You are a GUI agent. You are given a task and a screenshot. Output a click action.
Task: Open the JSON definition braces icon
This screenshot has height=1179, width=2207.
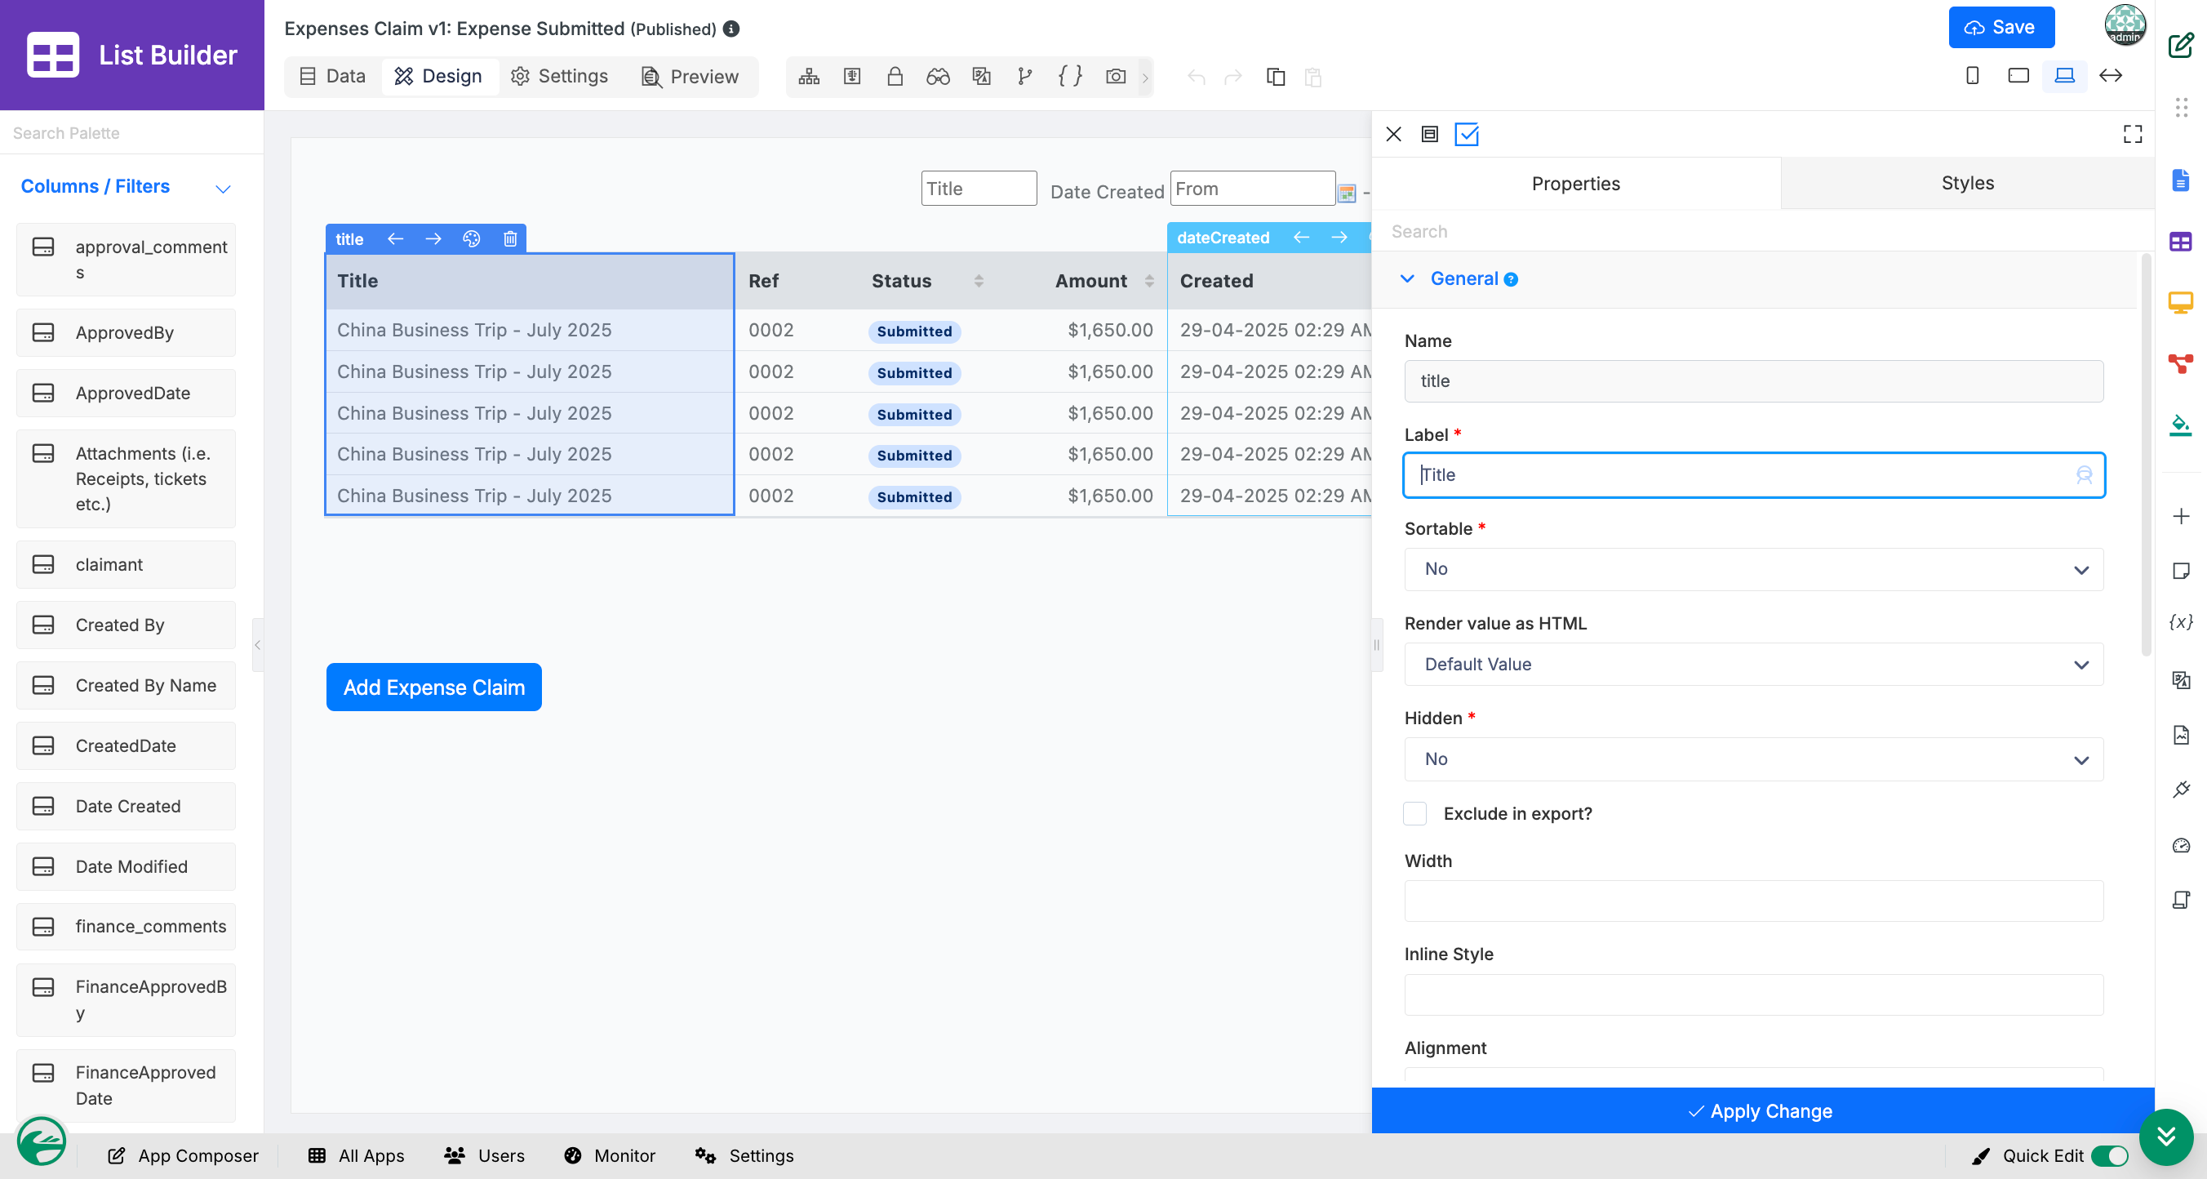point(1069,76)
